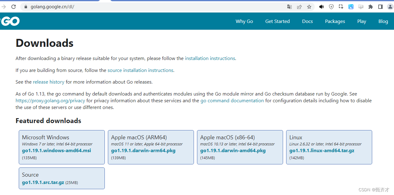Click the share page icon
The image size is (394, 195).
point(299,7)
